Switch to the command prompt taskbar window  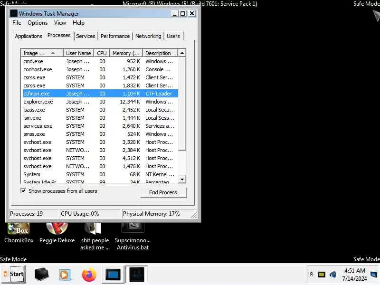[113, 275]
